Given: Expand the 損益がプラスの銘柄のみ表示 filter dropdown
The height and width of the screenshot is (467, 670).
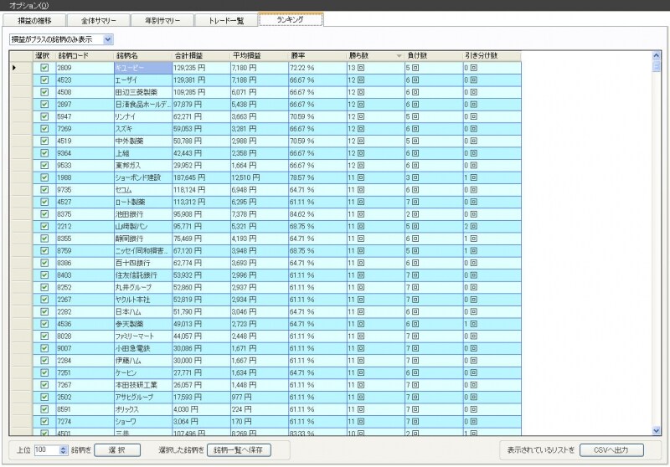Looking at the screenshot, I should [107, 38].
